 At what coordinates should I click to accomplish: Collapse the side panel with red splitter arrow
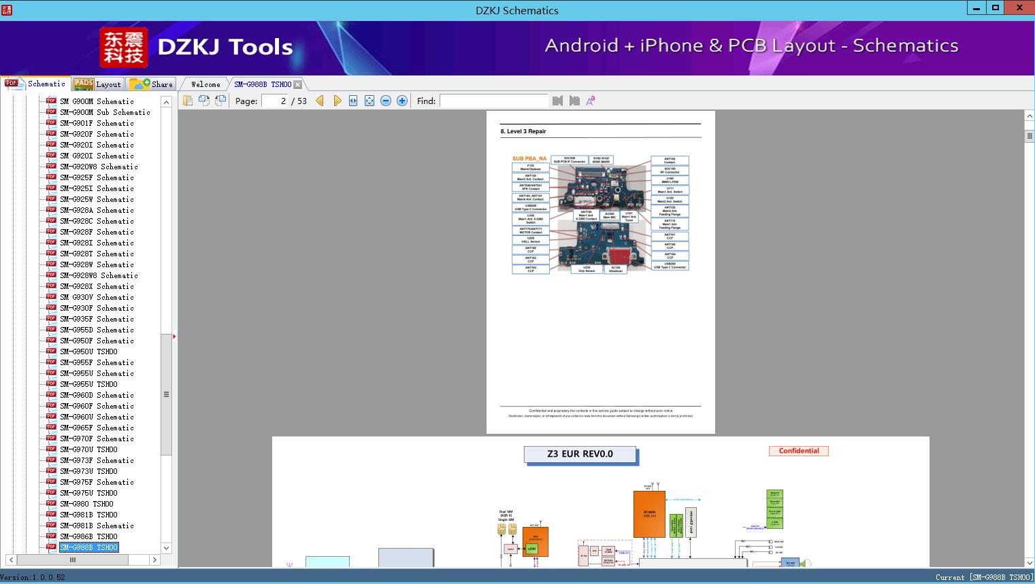click(174, 337)
